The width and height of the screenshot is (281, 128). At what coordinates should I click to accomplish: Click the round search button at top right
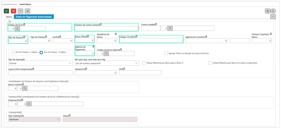coord(273,11)
